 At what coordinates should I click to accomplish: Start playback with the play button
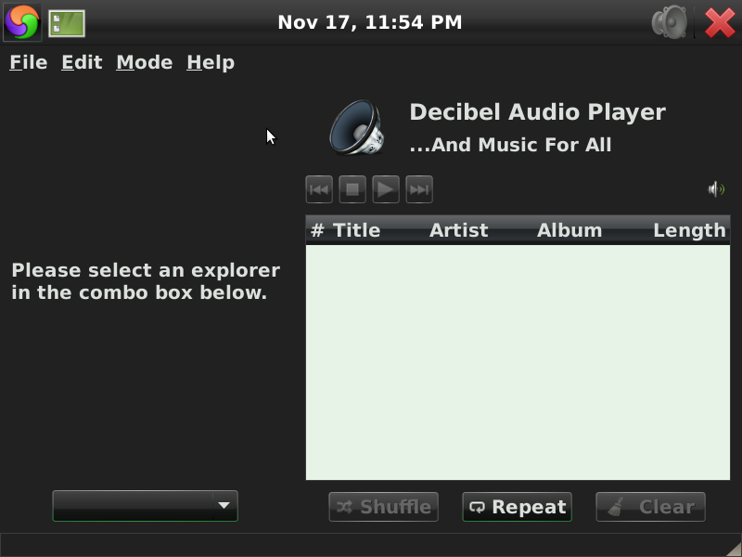(x=386, y=189)
